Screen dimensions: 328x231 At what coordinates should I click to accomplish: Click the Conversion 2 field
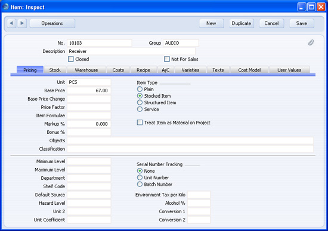pos(199,220)
